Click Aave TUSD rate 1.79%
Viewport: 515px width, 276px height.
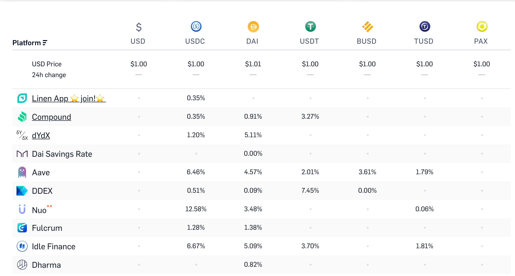[425, 172]
